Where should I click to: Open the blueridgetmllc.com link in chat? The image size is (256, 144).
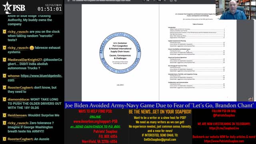click(35, 78)
